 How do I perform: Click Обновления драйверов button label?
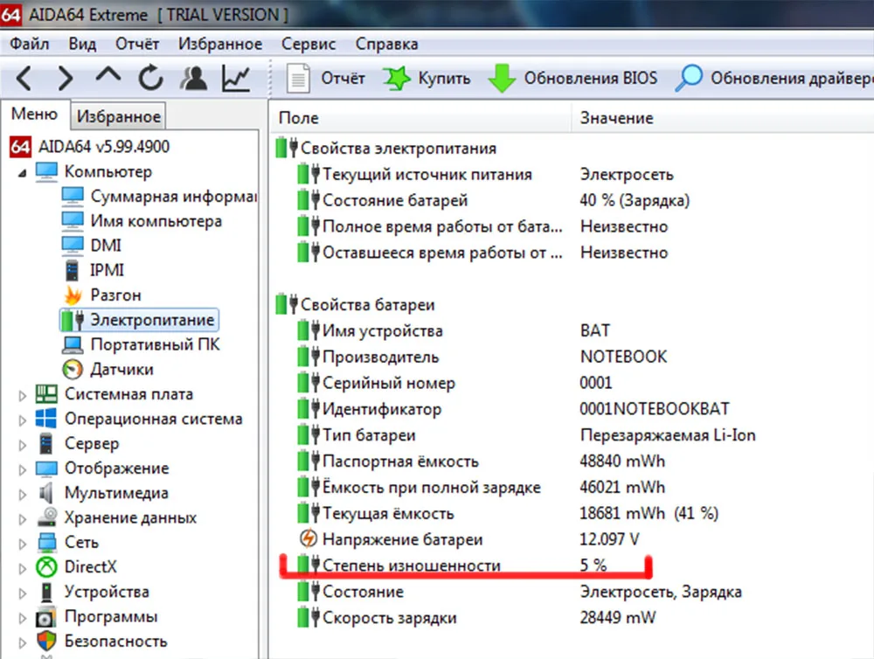tap(792, 78)
